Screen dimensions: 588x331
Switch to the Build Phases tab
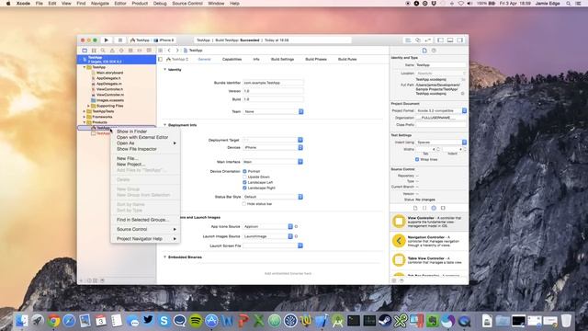316,59
